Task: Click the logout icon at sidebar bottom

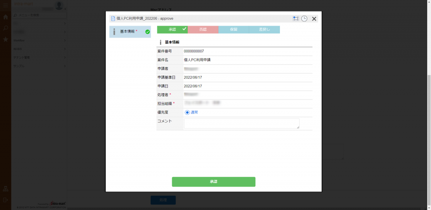Action: pos(5,200)
